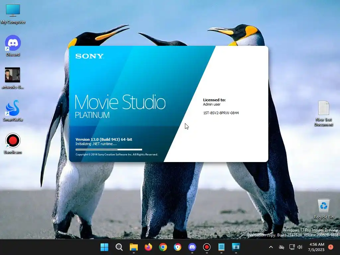
Task: Open the notification badge showing 1
Action: (331, 247)
